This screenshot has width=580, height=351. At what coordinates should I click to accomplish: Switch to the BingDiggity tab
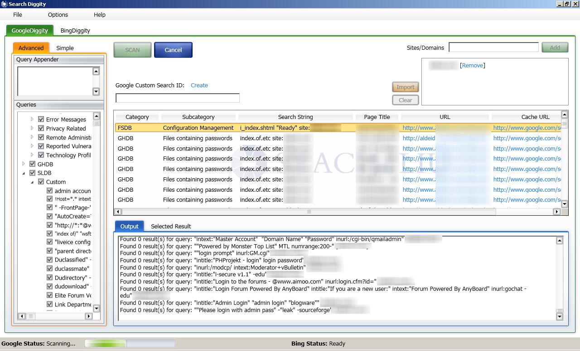75,31
